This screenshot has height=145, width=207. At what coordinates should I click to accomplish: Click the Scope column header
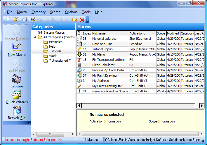161,33
